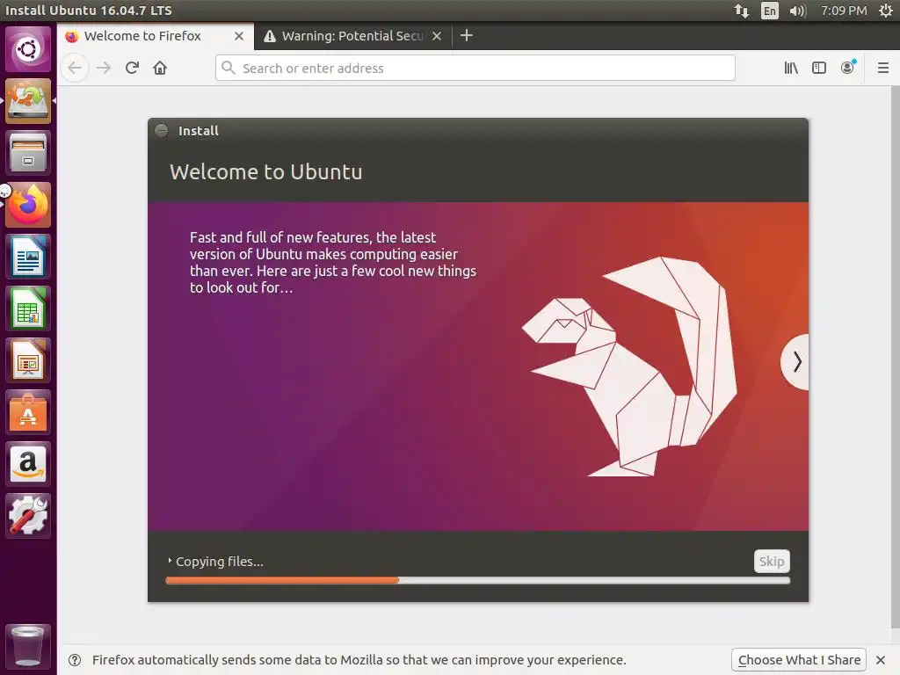The image size is (900, 675).
Task: Close the Warning: Potential Security tab
Action: [x=437, y=36]
